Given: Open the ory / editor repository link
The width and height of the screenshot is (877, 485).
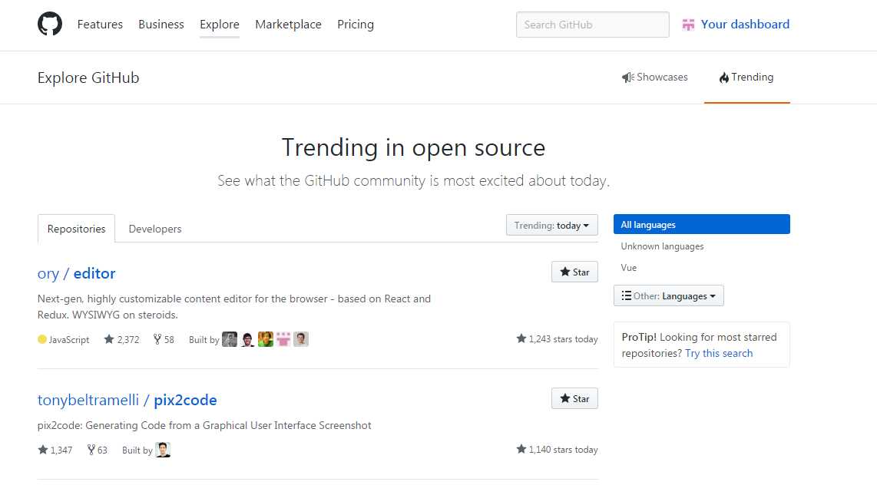Looking at the screenshot, I should [77, 273].
